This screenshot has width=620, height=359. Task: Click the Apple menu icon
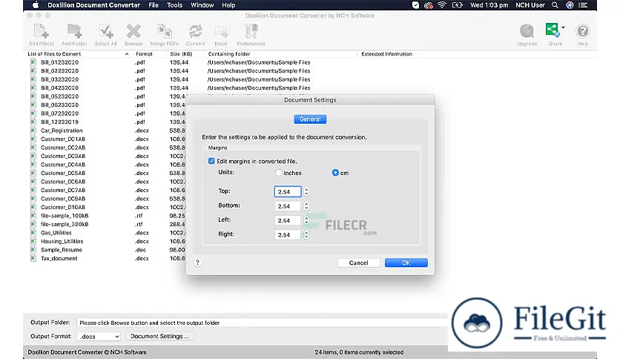point(36,5)
